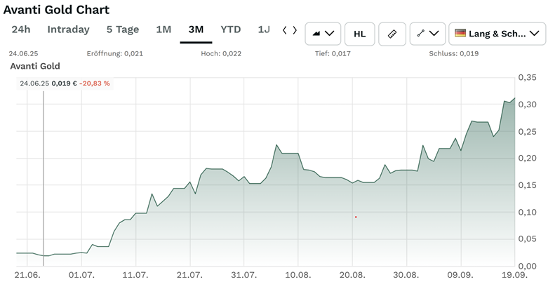The image size is (548, 289).
Task: Click the German flag icon
Action: tap(460, 33)
